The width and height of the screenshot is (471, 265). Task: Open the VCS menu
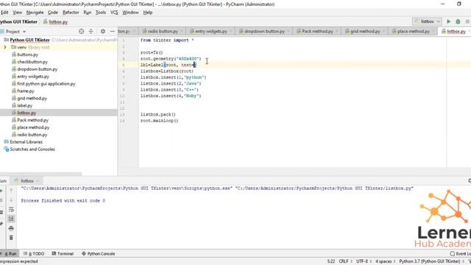pos(114,13)
